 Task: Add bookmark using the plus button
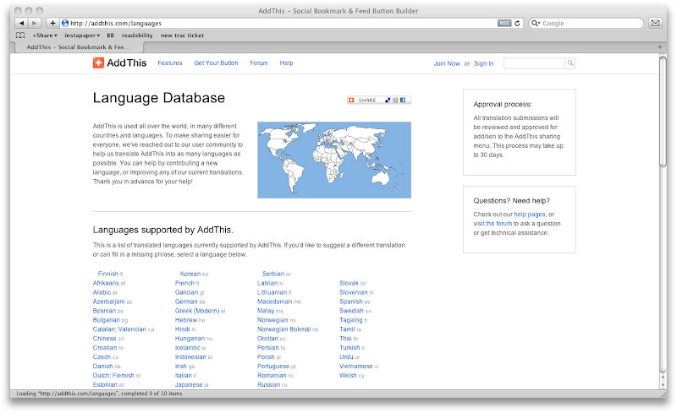(52, 23)
